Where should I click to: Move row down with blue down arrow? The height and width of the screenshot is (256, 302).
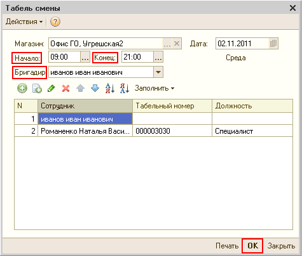tap(95, 88)
